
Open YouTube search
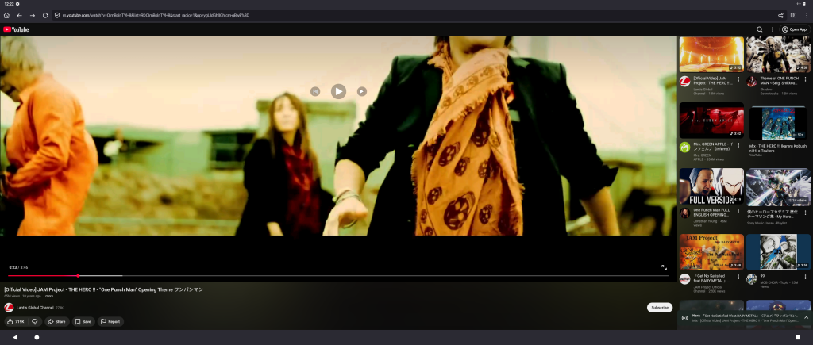pyautogui.click(x=759, y=29)
